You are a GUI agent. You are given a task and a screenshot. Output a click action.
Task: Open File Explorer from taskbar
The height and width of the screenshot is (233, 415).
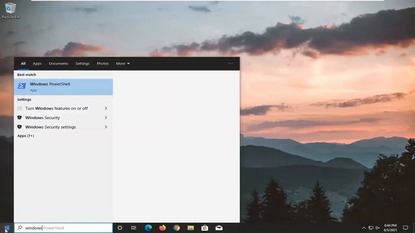click(191, 228)
